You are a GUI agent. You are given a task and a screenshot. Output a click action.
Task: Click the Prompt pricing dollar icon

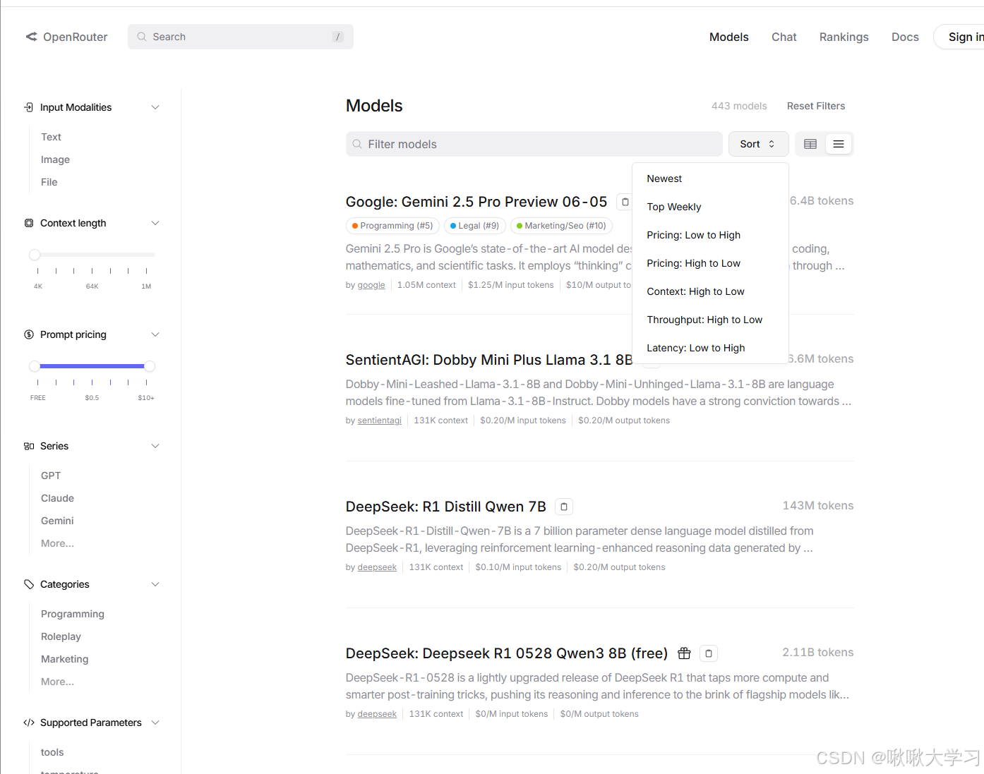(x=29, y=334)
